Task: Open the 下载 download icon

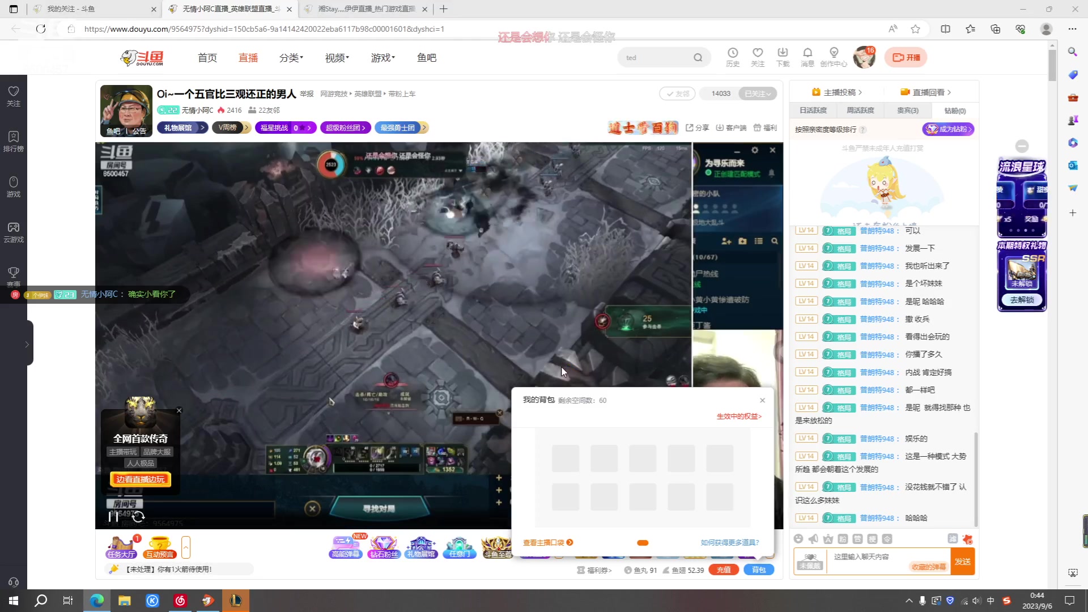Action: point(783,57)
